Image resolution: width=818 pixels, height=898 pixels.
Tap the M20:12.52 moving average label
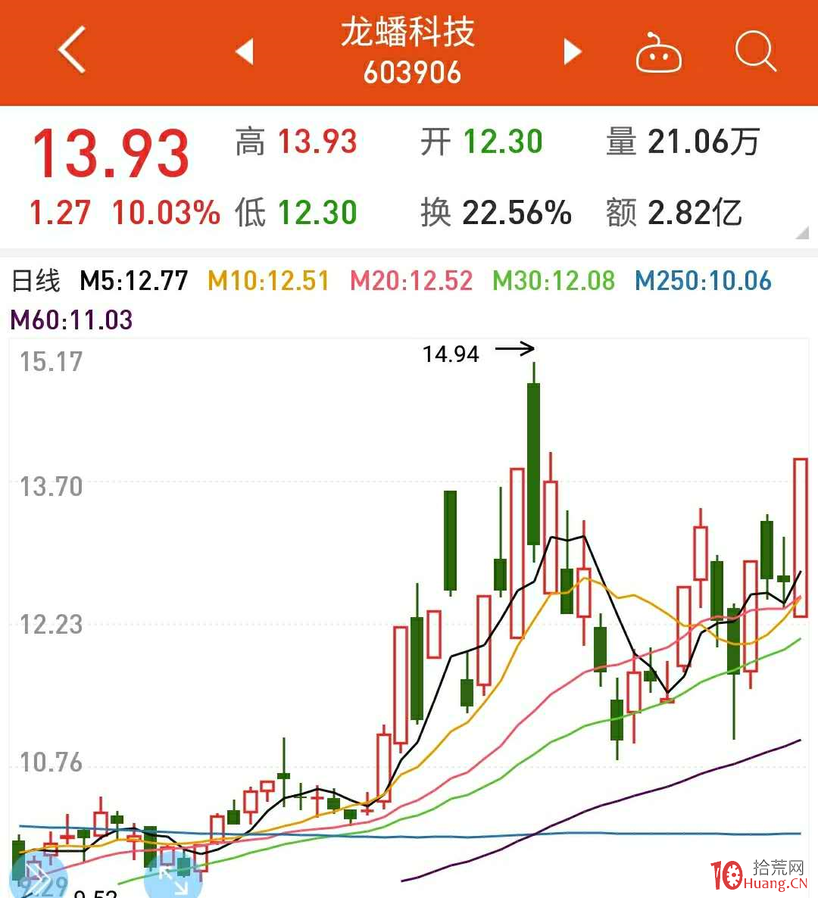411,281
